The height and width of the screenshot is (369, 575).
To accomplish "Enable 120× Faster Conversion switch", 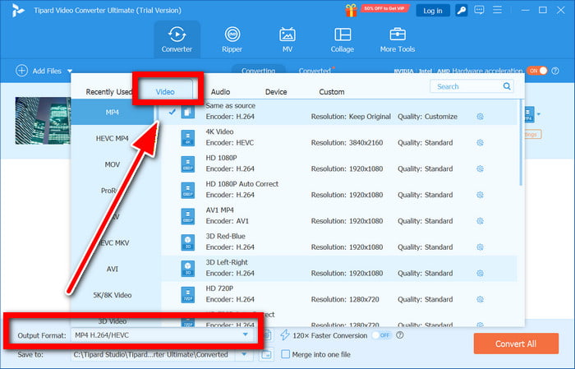I will click(380, 335).
